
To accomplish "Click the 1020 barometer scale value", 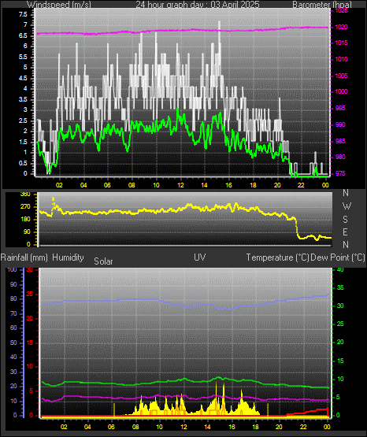I will 342,27.
